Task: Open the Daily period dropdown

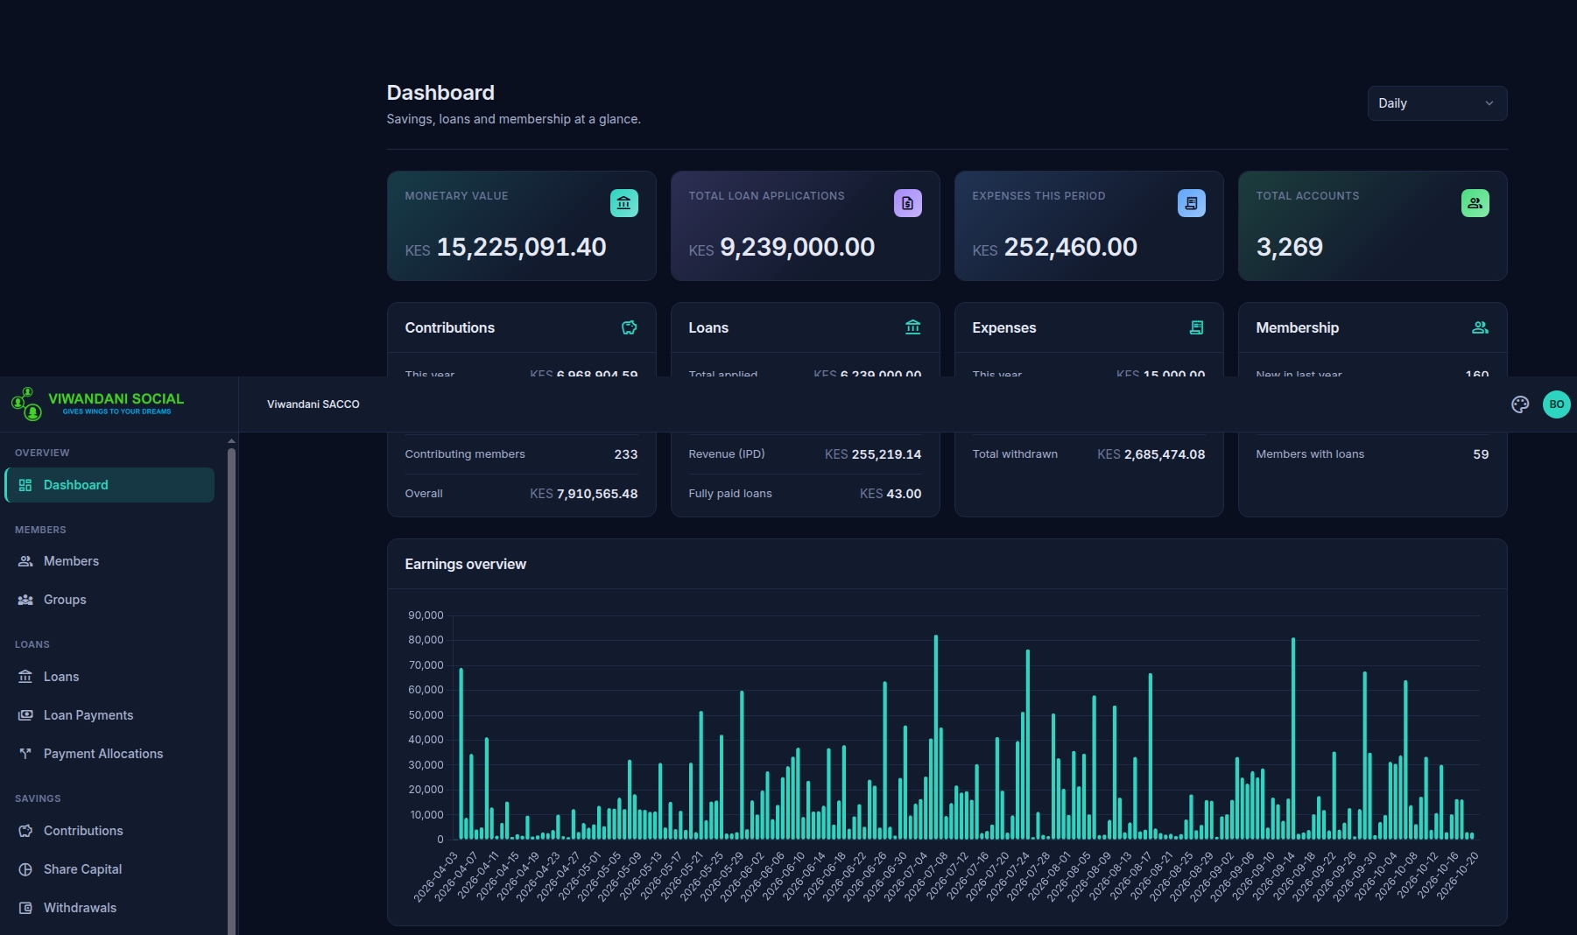Action: pyautogui.click(x=1437, y=103)
